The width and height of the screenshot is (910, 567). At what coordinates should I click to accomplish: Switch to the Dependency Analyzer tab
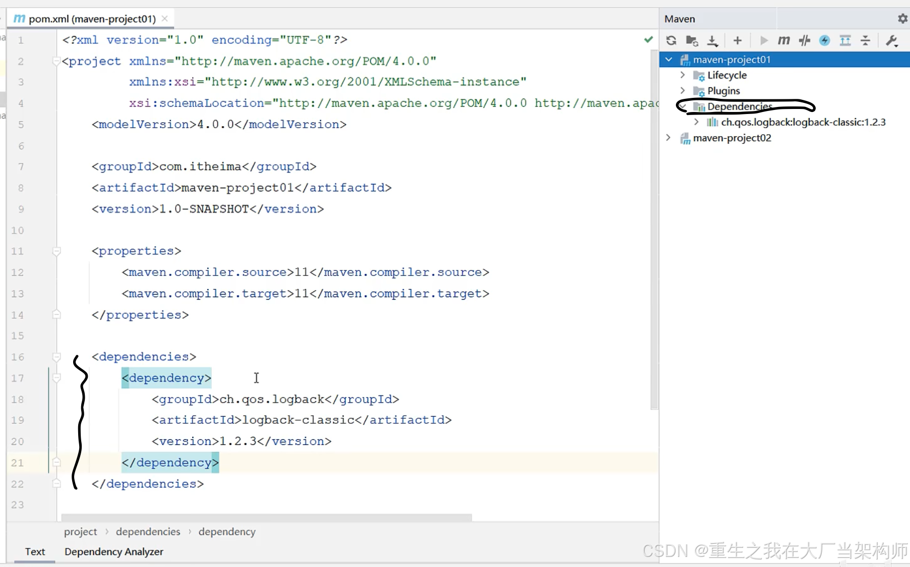pos(113,551)
